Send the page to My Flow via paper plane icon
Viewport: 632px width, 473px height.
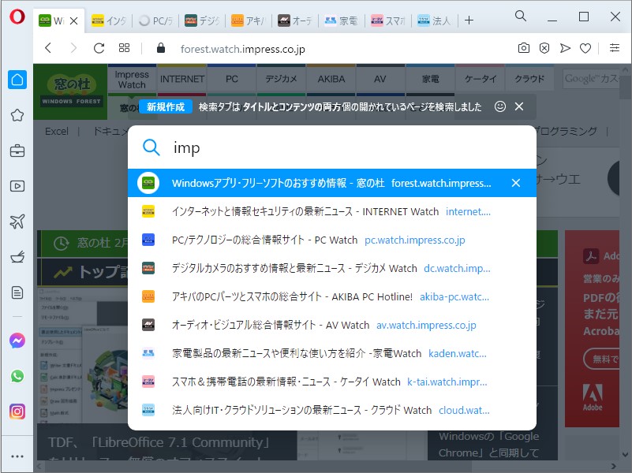pos(565,48)
